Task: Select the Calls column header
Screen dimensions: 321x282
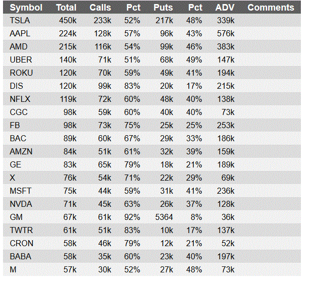Action: click(x=100, y=8)
